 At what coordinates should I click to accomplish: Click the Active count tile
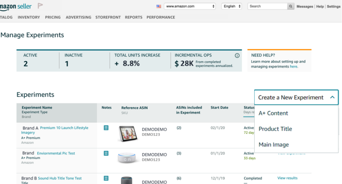[x=37, y=60]
